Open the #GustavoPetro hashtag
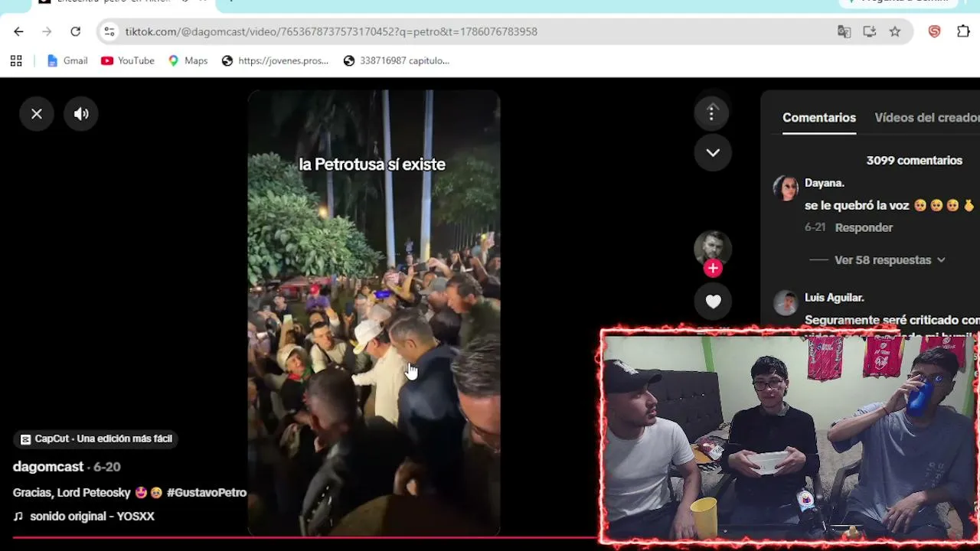 [x=207, y=493]
